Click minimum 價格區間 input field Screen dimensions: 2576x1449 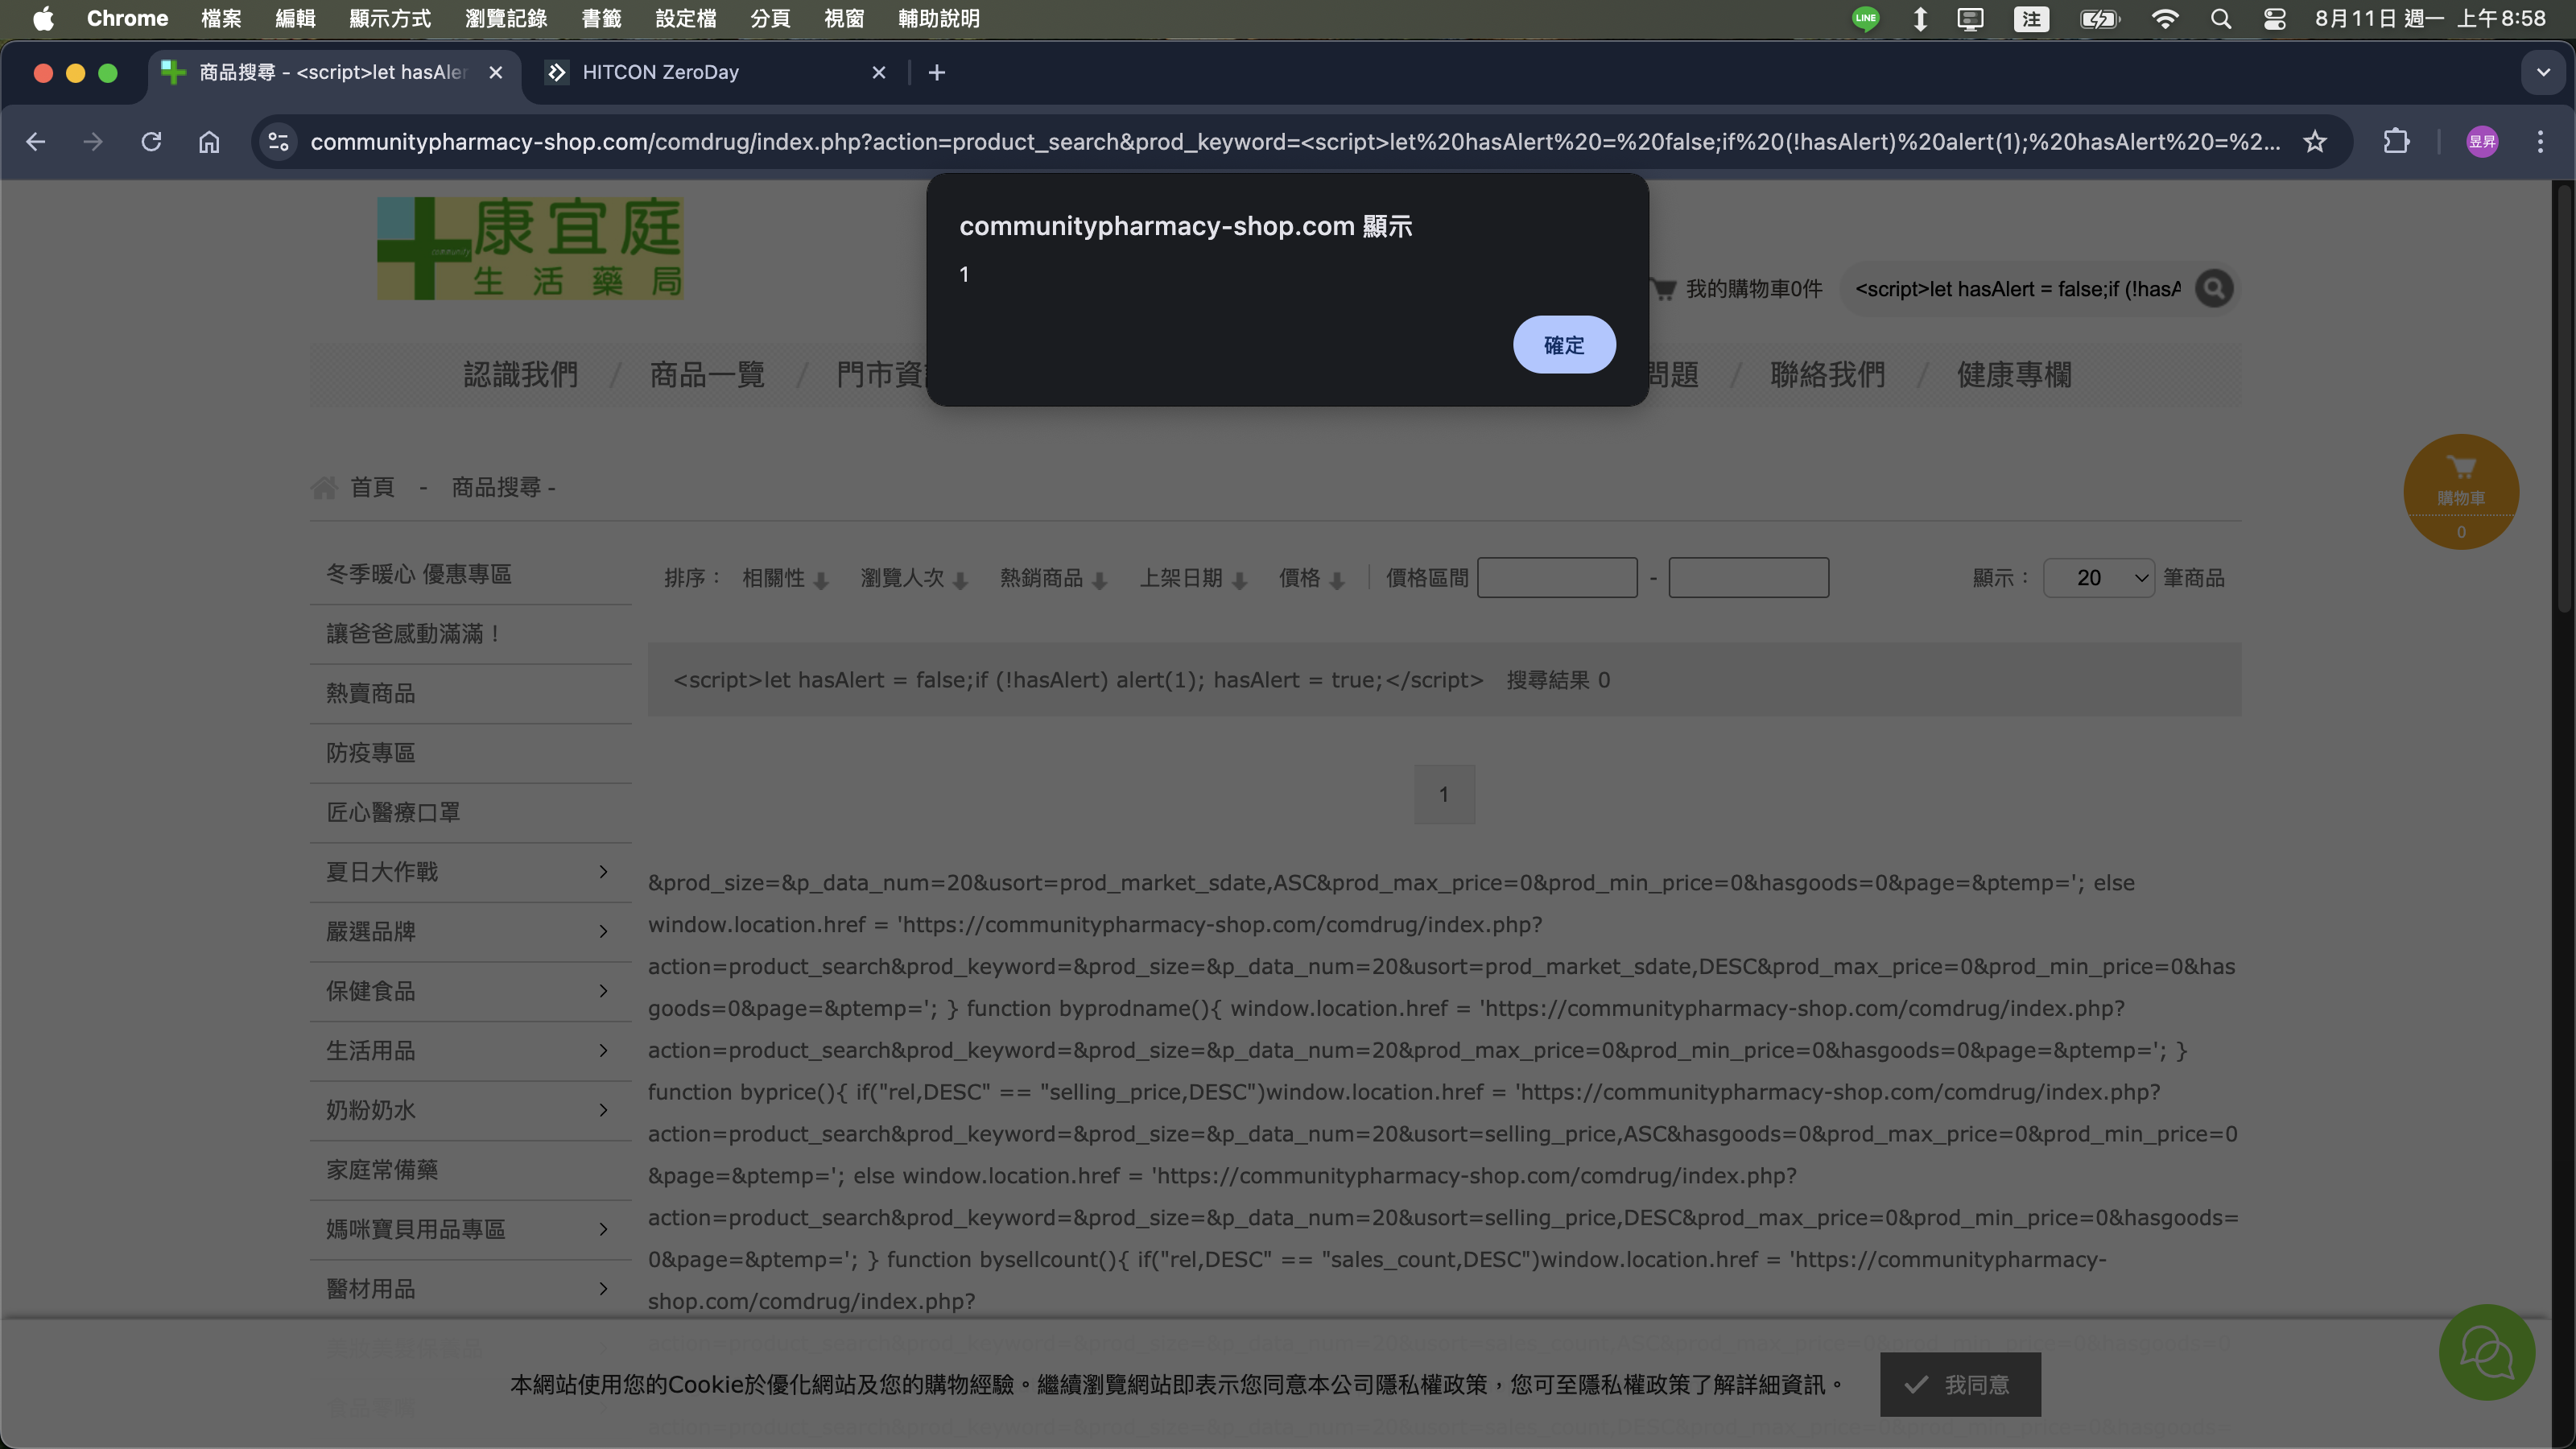[x=1557, y=578]
